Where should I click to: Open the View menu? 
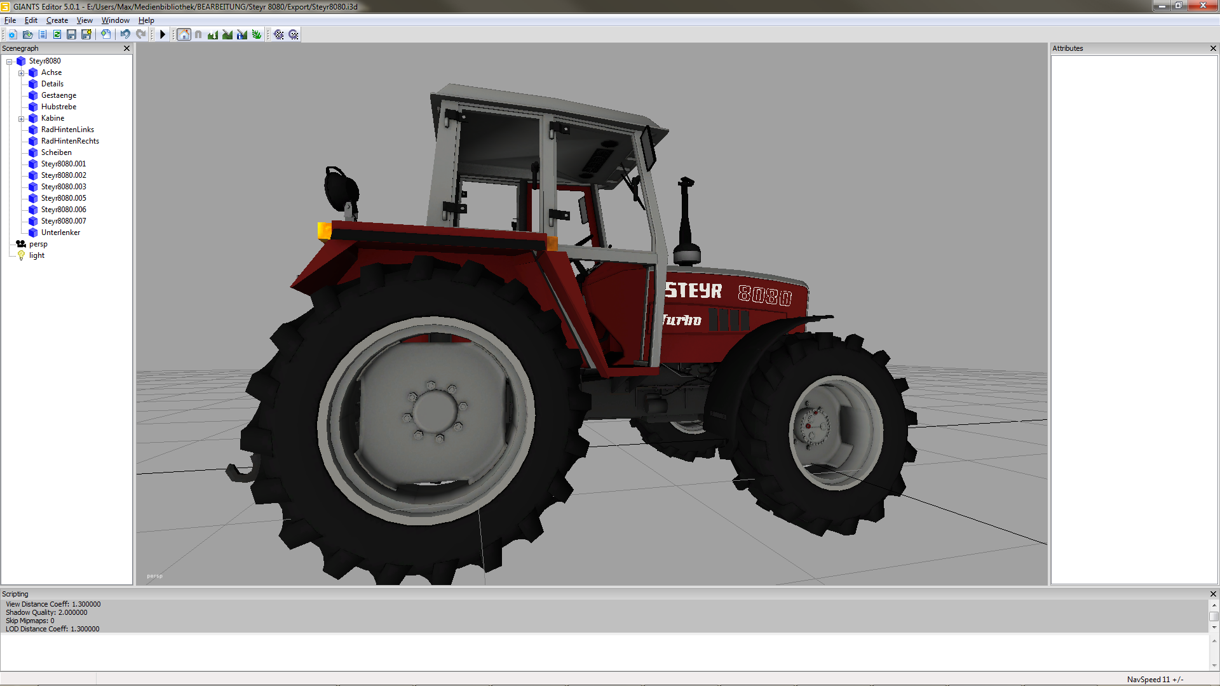pos(85,20)
